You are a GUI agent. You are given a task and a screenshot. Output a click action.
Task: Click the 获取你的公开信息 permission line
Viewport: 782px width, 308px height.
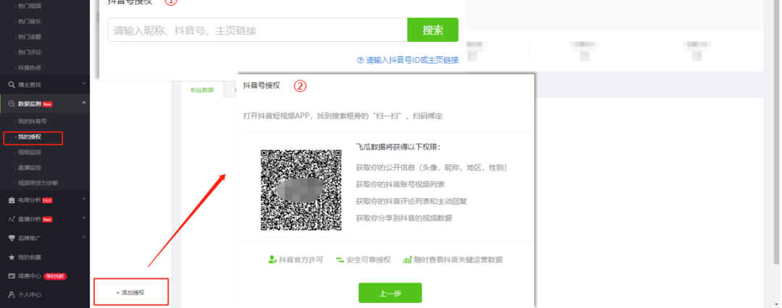(x=432, y=168)
